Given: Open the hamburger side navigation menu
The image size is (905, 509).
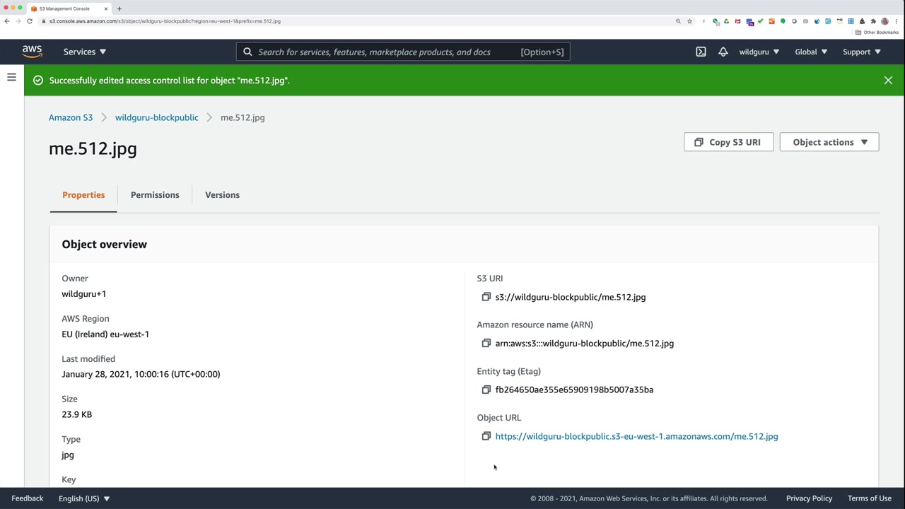Looking at the screenshot, I should (11, 77).
